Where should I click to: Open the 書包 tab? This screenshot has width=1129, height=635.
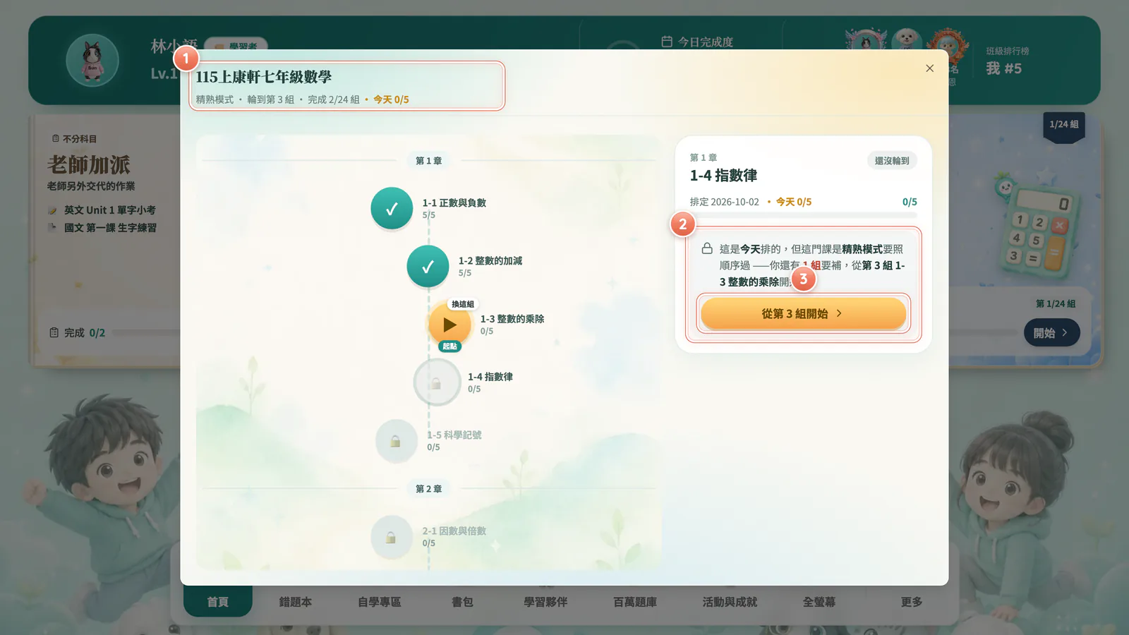tap(462, 602)
